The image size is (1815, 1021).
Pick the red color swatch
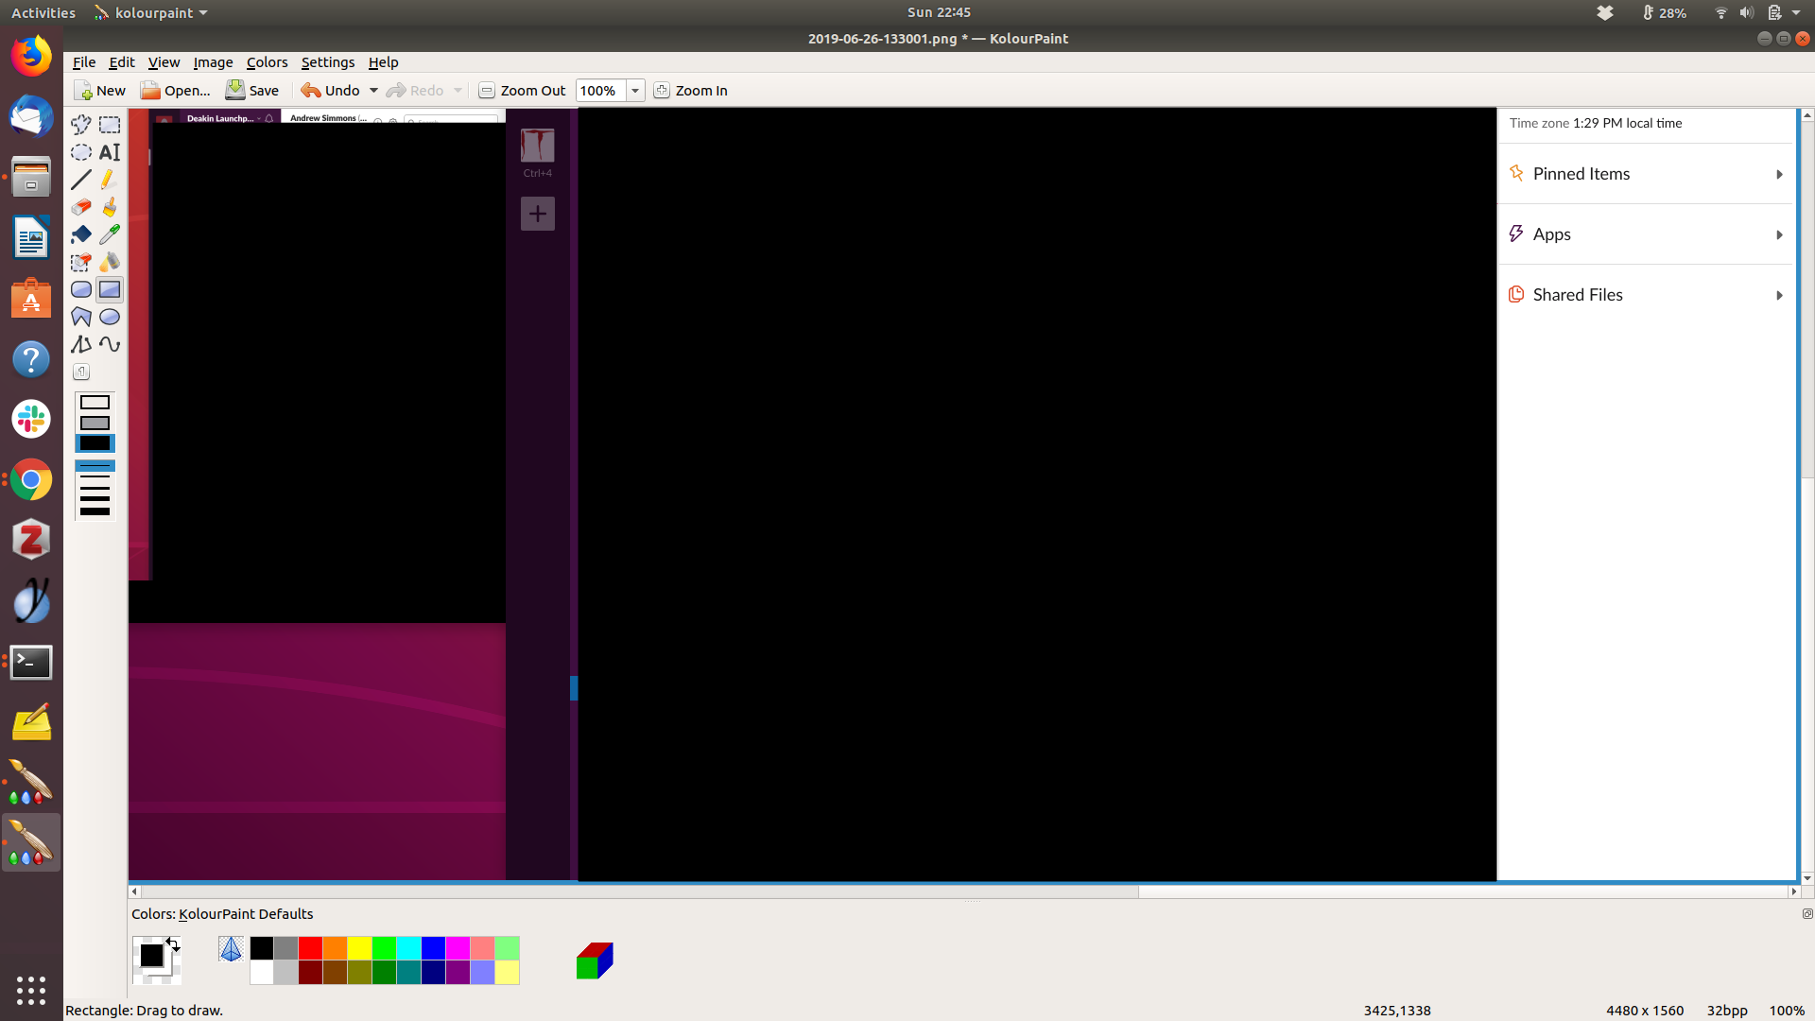click(x=310, y=948)
